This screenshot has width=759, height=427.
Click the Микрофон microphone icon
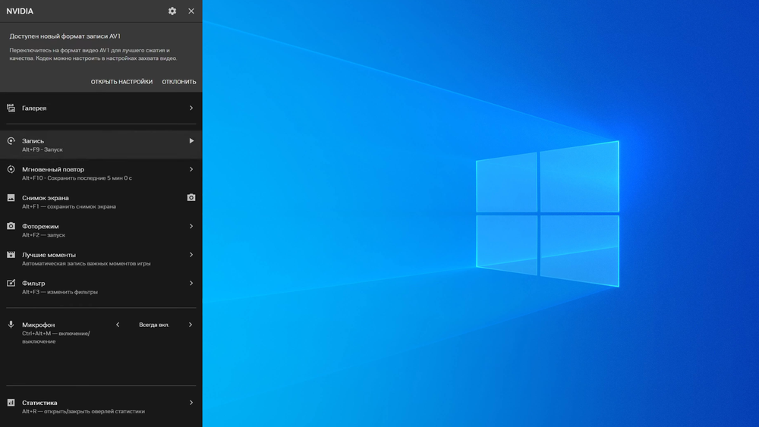pyautogui.click(x=11, y=325)
